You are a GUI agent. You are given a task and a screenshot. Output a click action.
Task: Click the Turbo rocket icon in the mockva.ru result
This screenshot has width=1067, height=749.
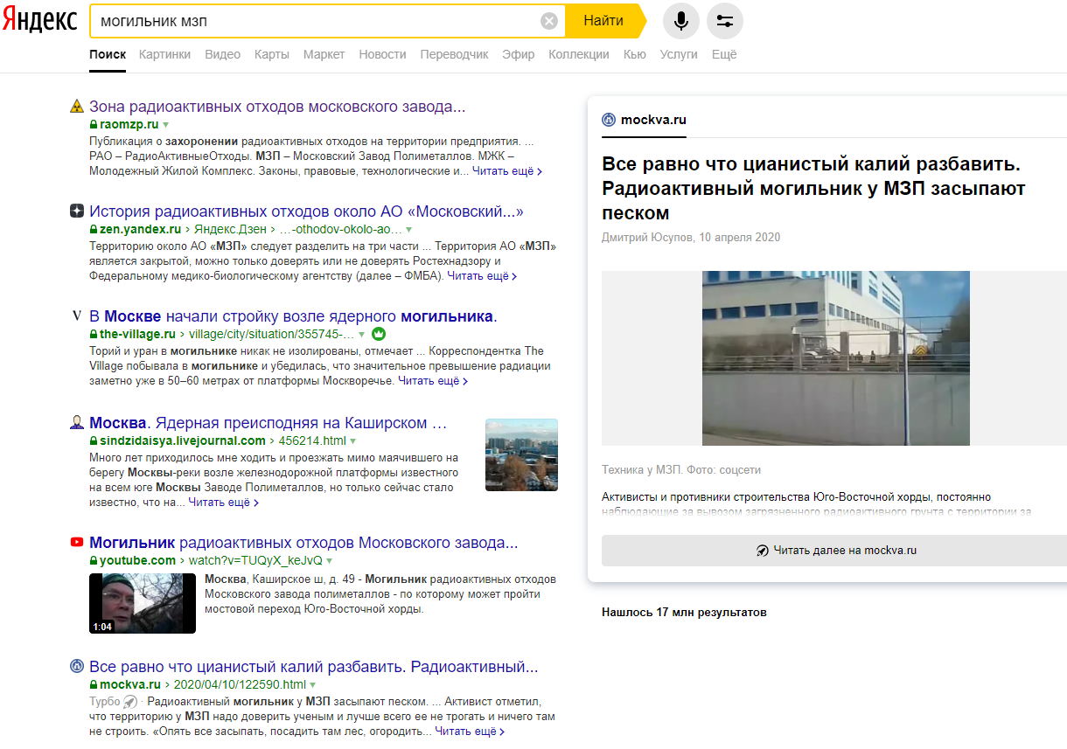[129, 702]
